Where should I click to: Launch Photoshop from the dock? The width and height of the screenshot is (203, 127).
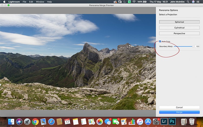[x=173, y=122]
